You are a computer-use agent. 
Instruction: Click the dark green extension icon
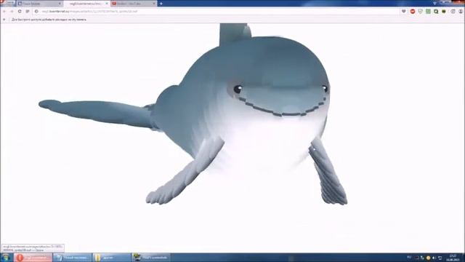pyautogui.click(x=444, y=12)
